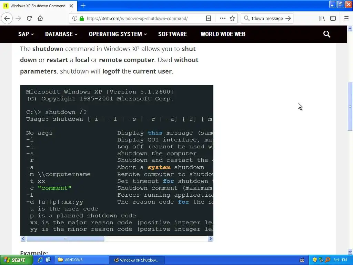This screenshot has width=353, height=265.
Task: Click the green secure connection padlock
Action: [x=81, y=18]
